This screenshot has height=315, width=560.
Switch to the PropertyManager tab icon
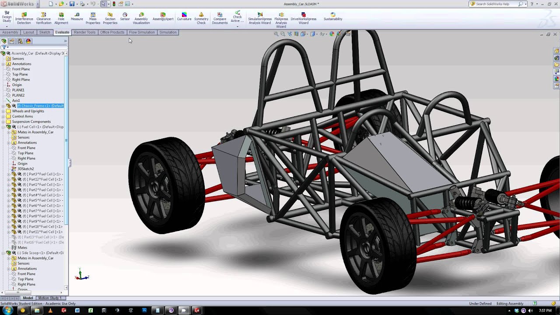(12, 41)
